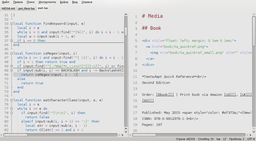The width and height of the screenshot is (256, 141).
Task: Open the Файл menu
Action: pos(5,2)
